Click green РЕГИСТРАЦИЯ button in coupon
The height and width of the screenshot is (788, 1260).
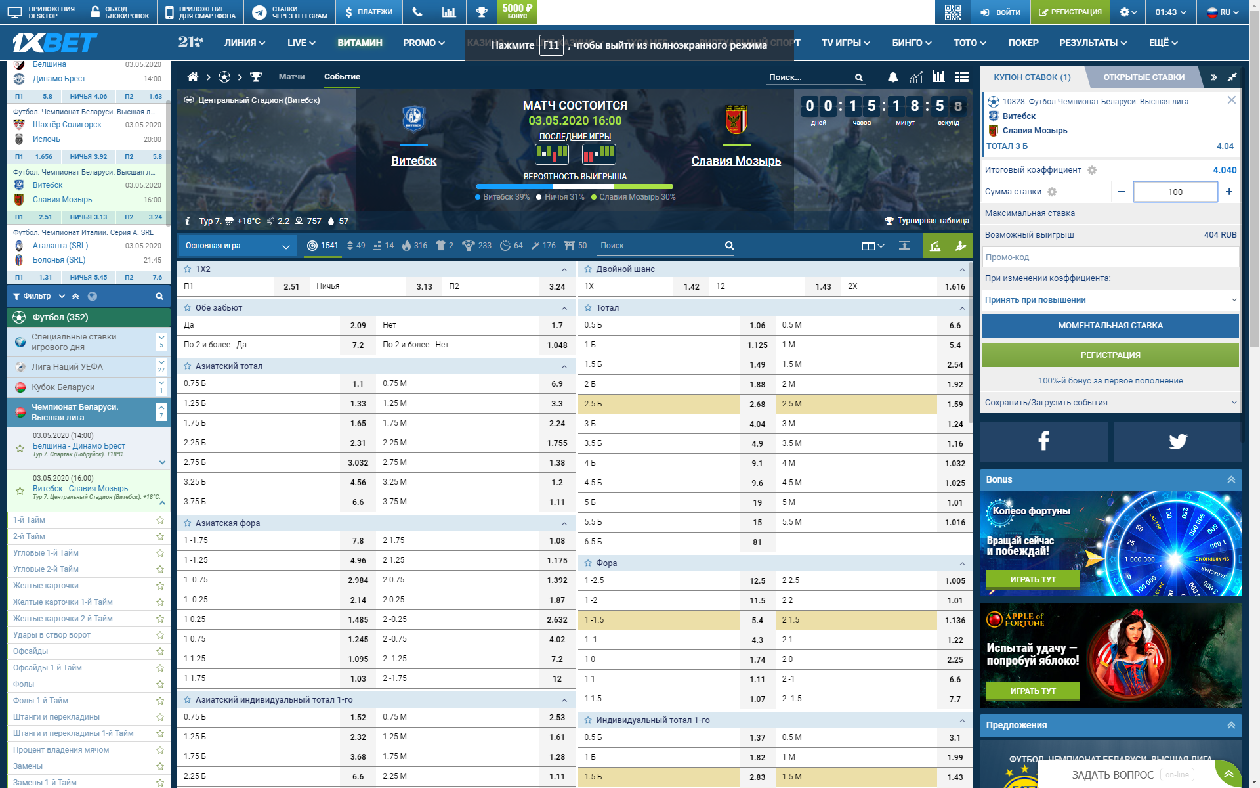click(1110, 355)
